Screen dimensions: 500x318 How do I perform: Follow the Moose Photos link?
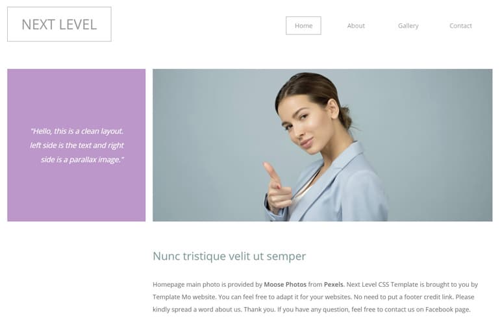[285, 284]
